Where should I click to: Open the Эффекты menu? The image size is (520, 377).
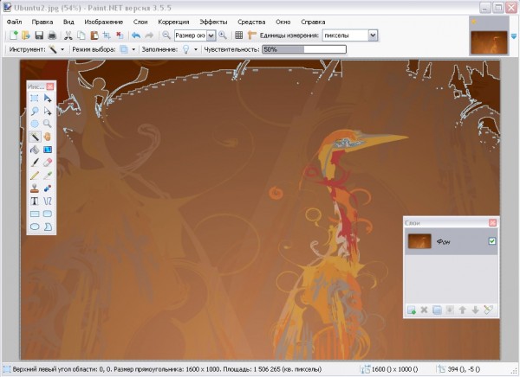[213, 22]
